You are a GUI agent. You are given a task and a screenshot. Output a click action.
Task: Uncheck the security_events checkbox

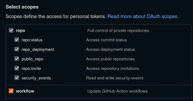[17, 78]
